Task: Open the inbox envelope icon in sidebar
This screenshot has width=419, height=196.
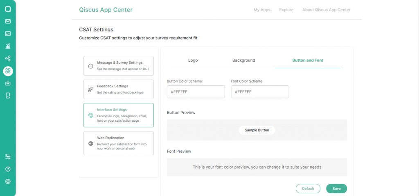Action: 8,21
